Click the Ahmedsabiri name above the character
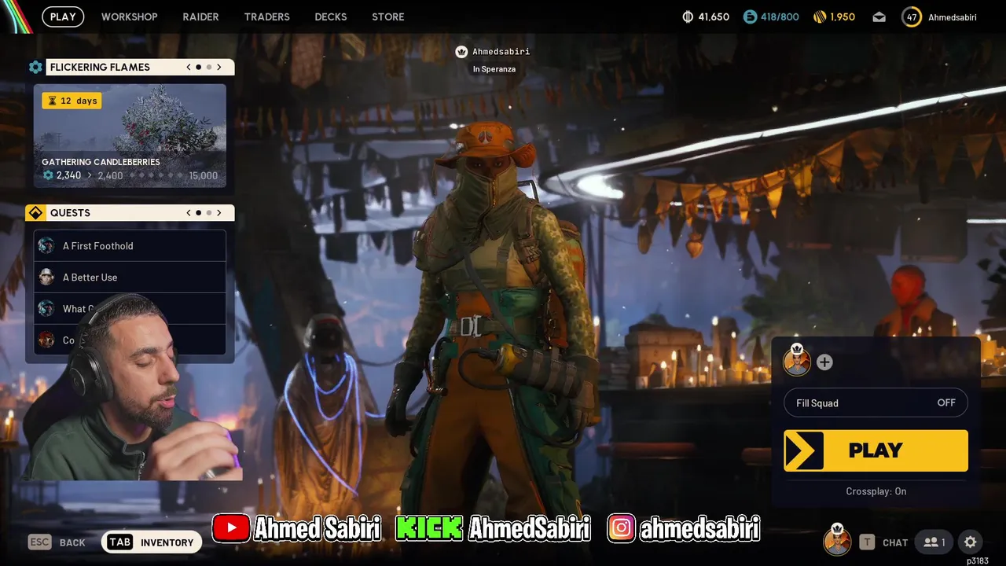1006x566 pixels. point(501,52)
